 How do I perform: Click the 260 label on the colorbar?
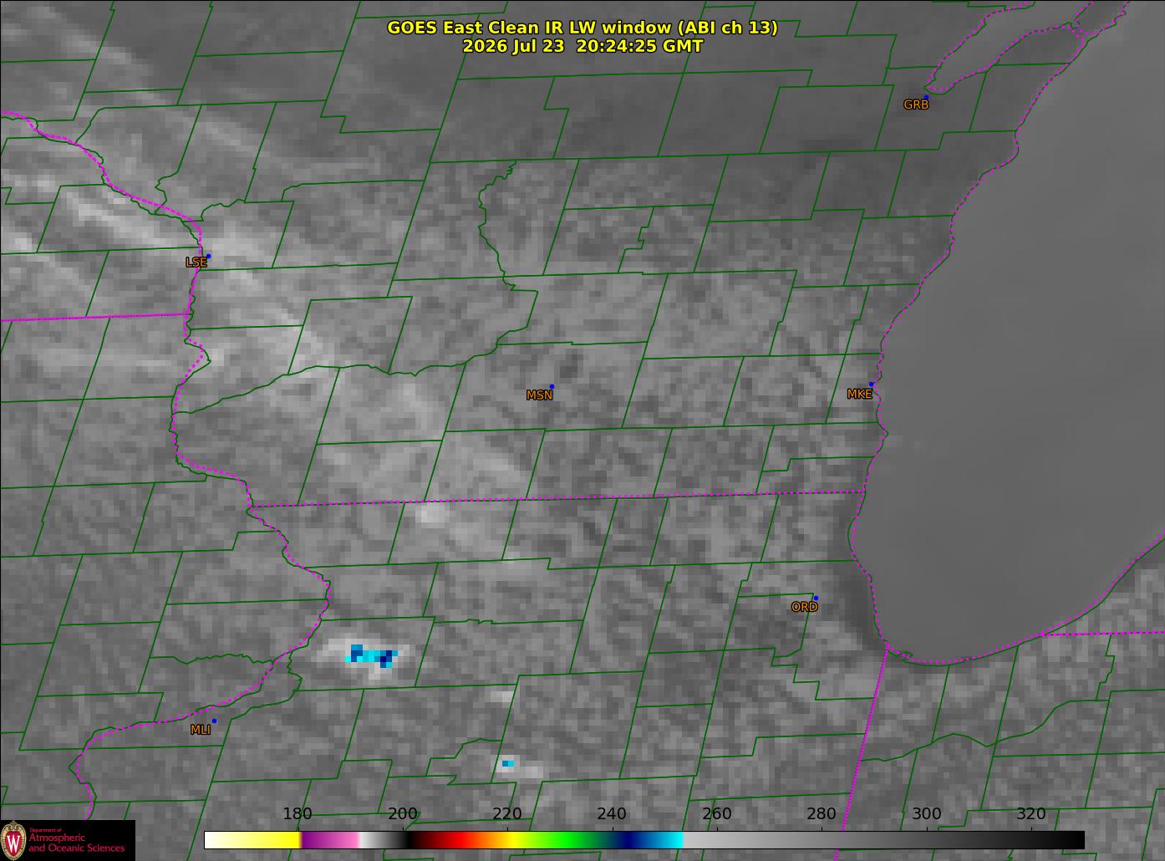point(717,814)
